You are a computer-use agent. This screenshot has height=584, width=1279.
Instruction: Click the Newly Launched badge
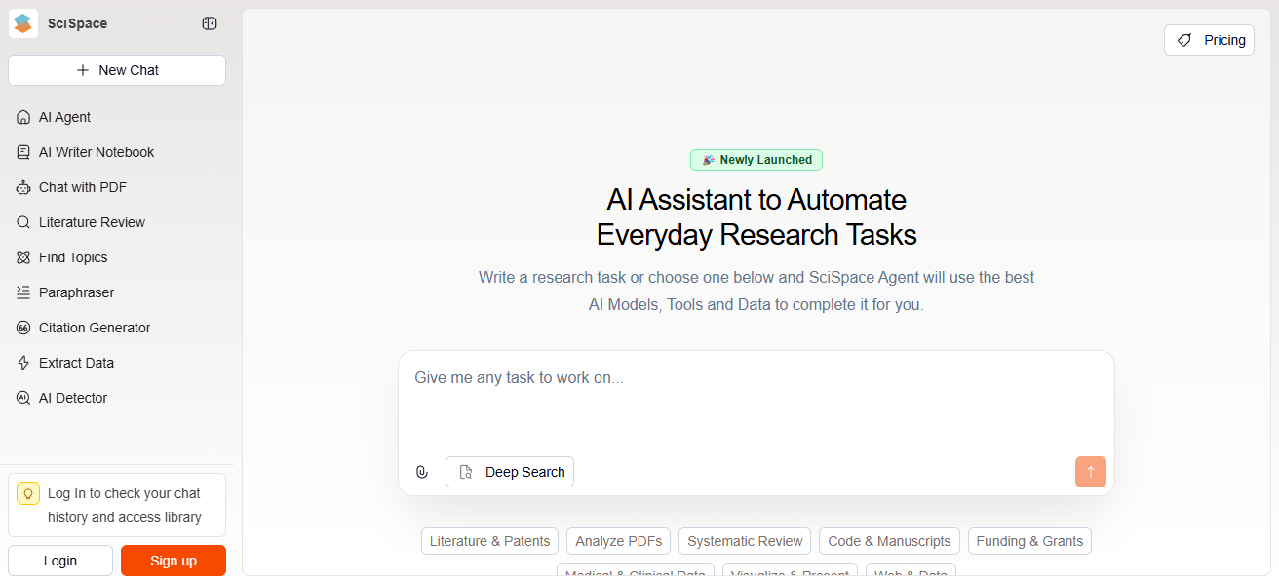[756, 160]
